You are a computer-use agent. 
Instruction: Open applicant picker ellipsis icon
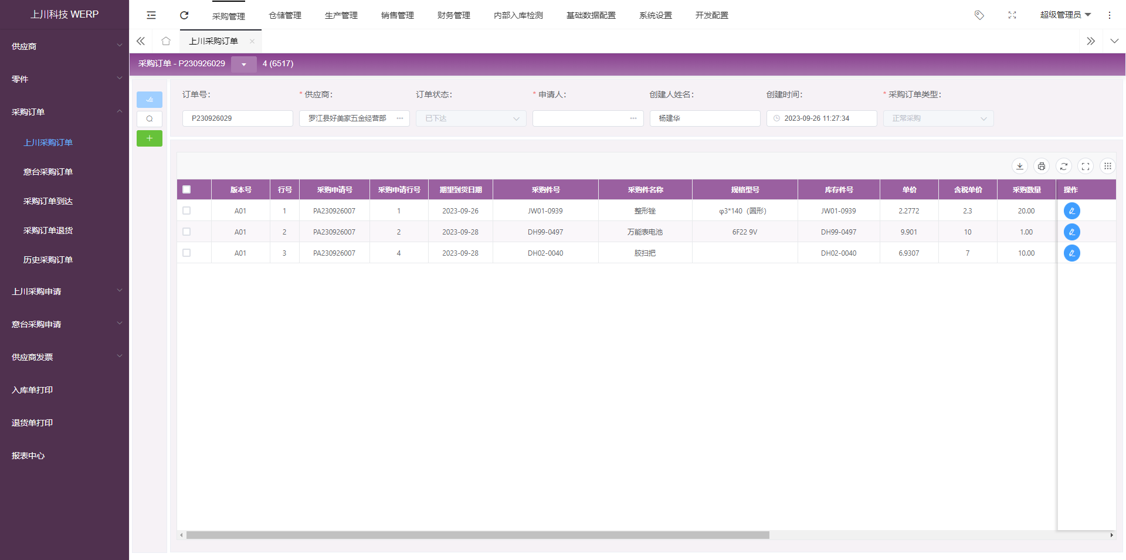click(633, 118)
